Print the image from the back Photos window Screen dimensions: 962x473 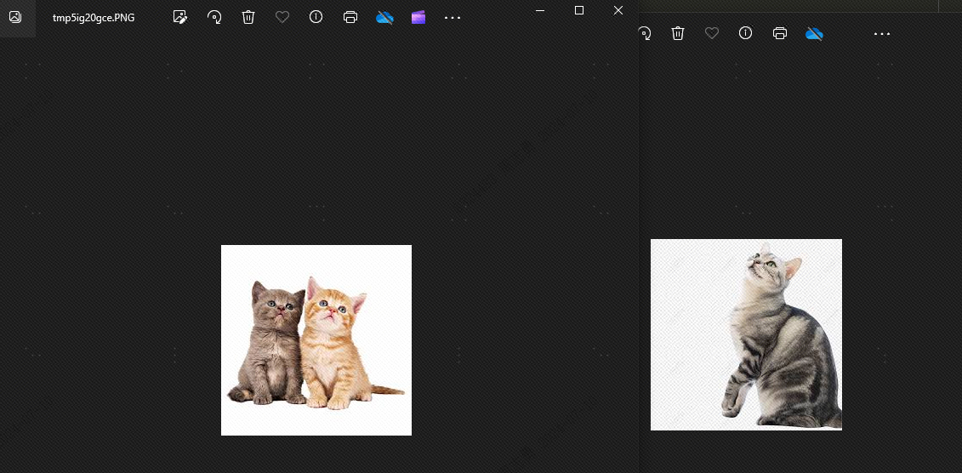tap(780, 33)
